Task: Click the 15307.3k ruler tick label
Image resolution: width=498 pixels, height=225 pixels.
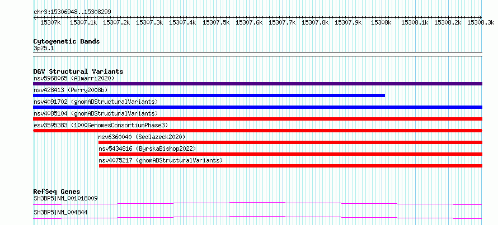Action: [x=149, y=22]
